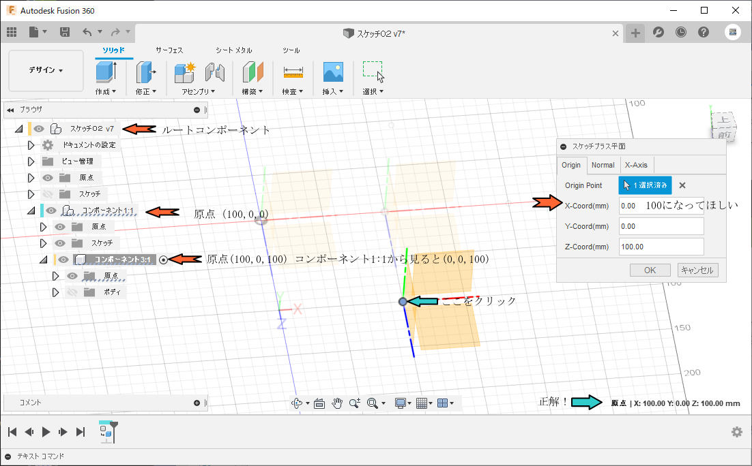The image size is (752, 466).
Task: Clear the Origin Point selection with X
Action: point(682,185)
